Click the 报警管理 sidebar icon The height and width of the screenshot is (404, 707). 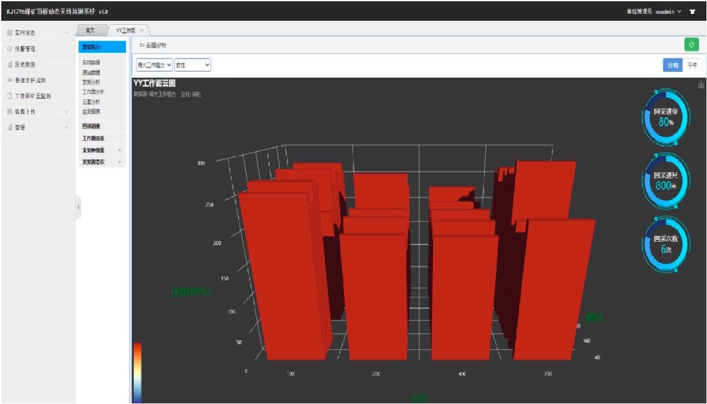click(9, 48)
